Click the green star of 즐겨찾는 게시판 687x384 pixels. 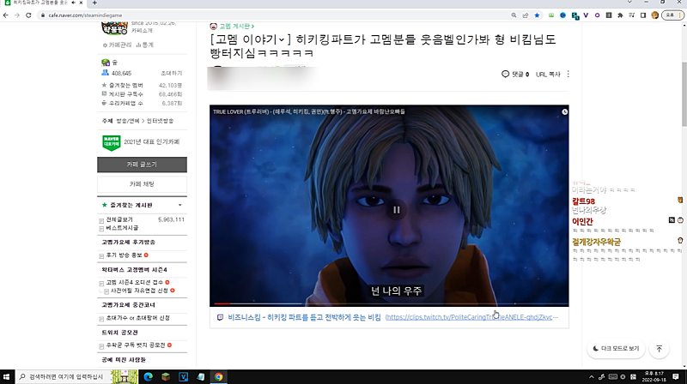click(104, 205)
